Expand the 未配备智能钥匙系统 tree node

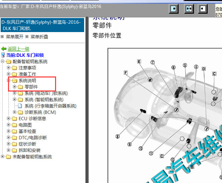(x=2, y=156)
